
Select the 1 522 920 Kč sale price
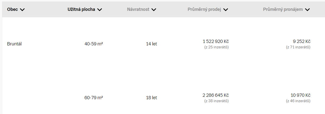(216, 42)
